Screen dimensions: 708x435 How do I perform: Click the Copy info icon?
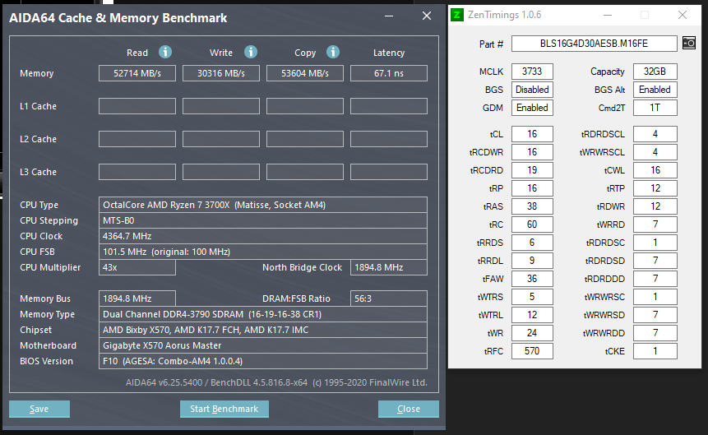tap(333, 52)
